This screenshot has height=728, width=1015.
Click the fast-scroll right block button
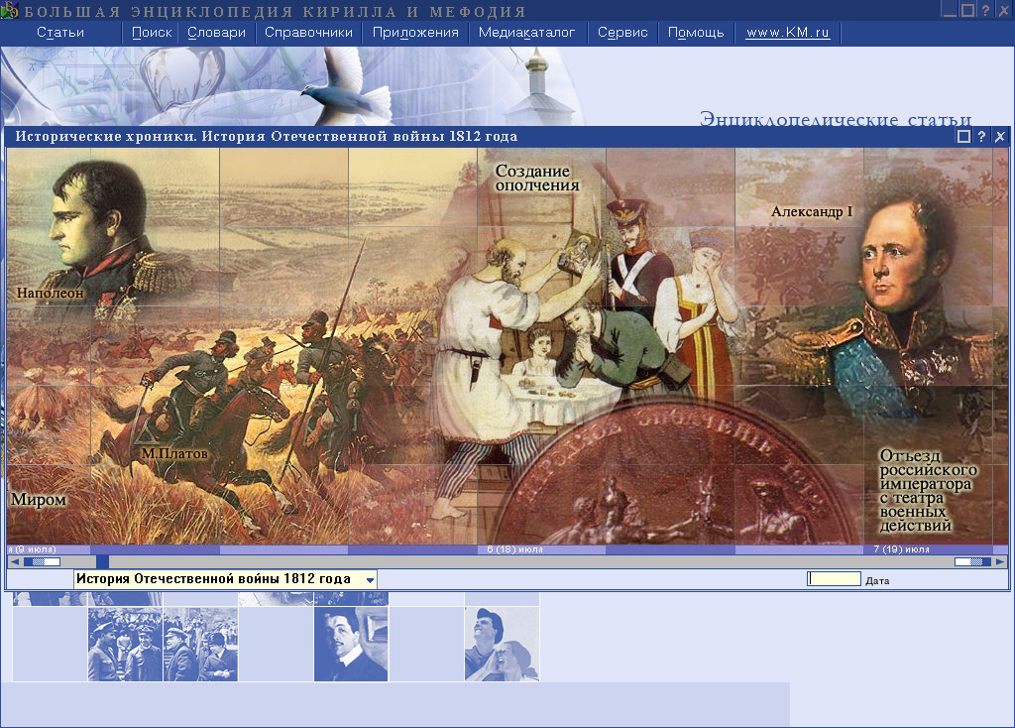coord(972,561)
